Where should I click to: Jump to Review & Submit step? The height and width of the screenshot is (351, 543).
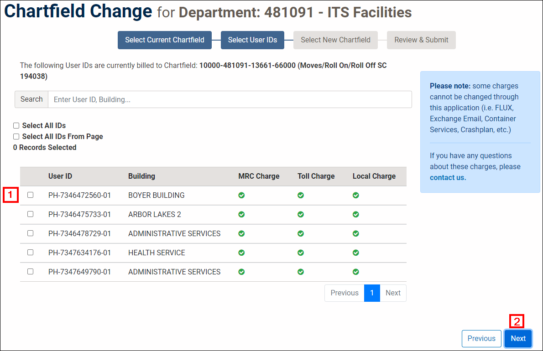(x=421, y=40)
